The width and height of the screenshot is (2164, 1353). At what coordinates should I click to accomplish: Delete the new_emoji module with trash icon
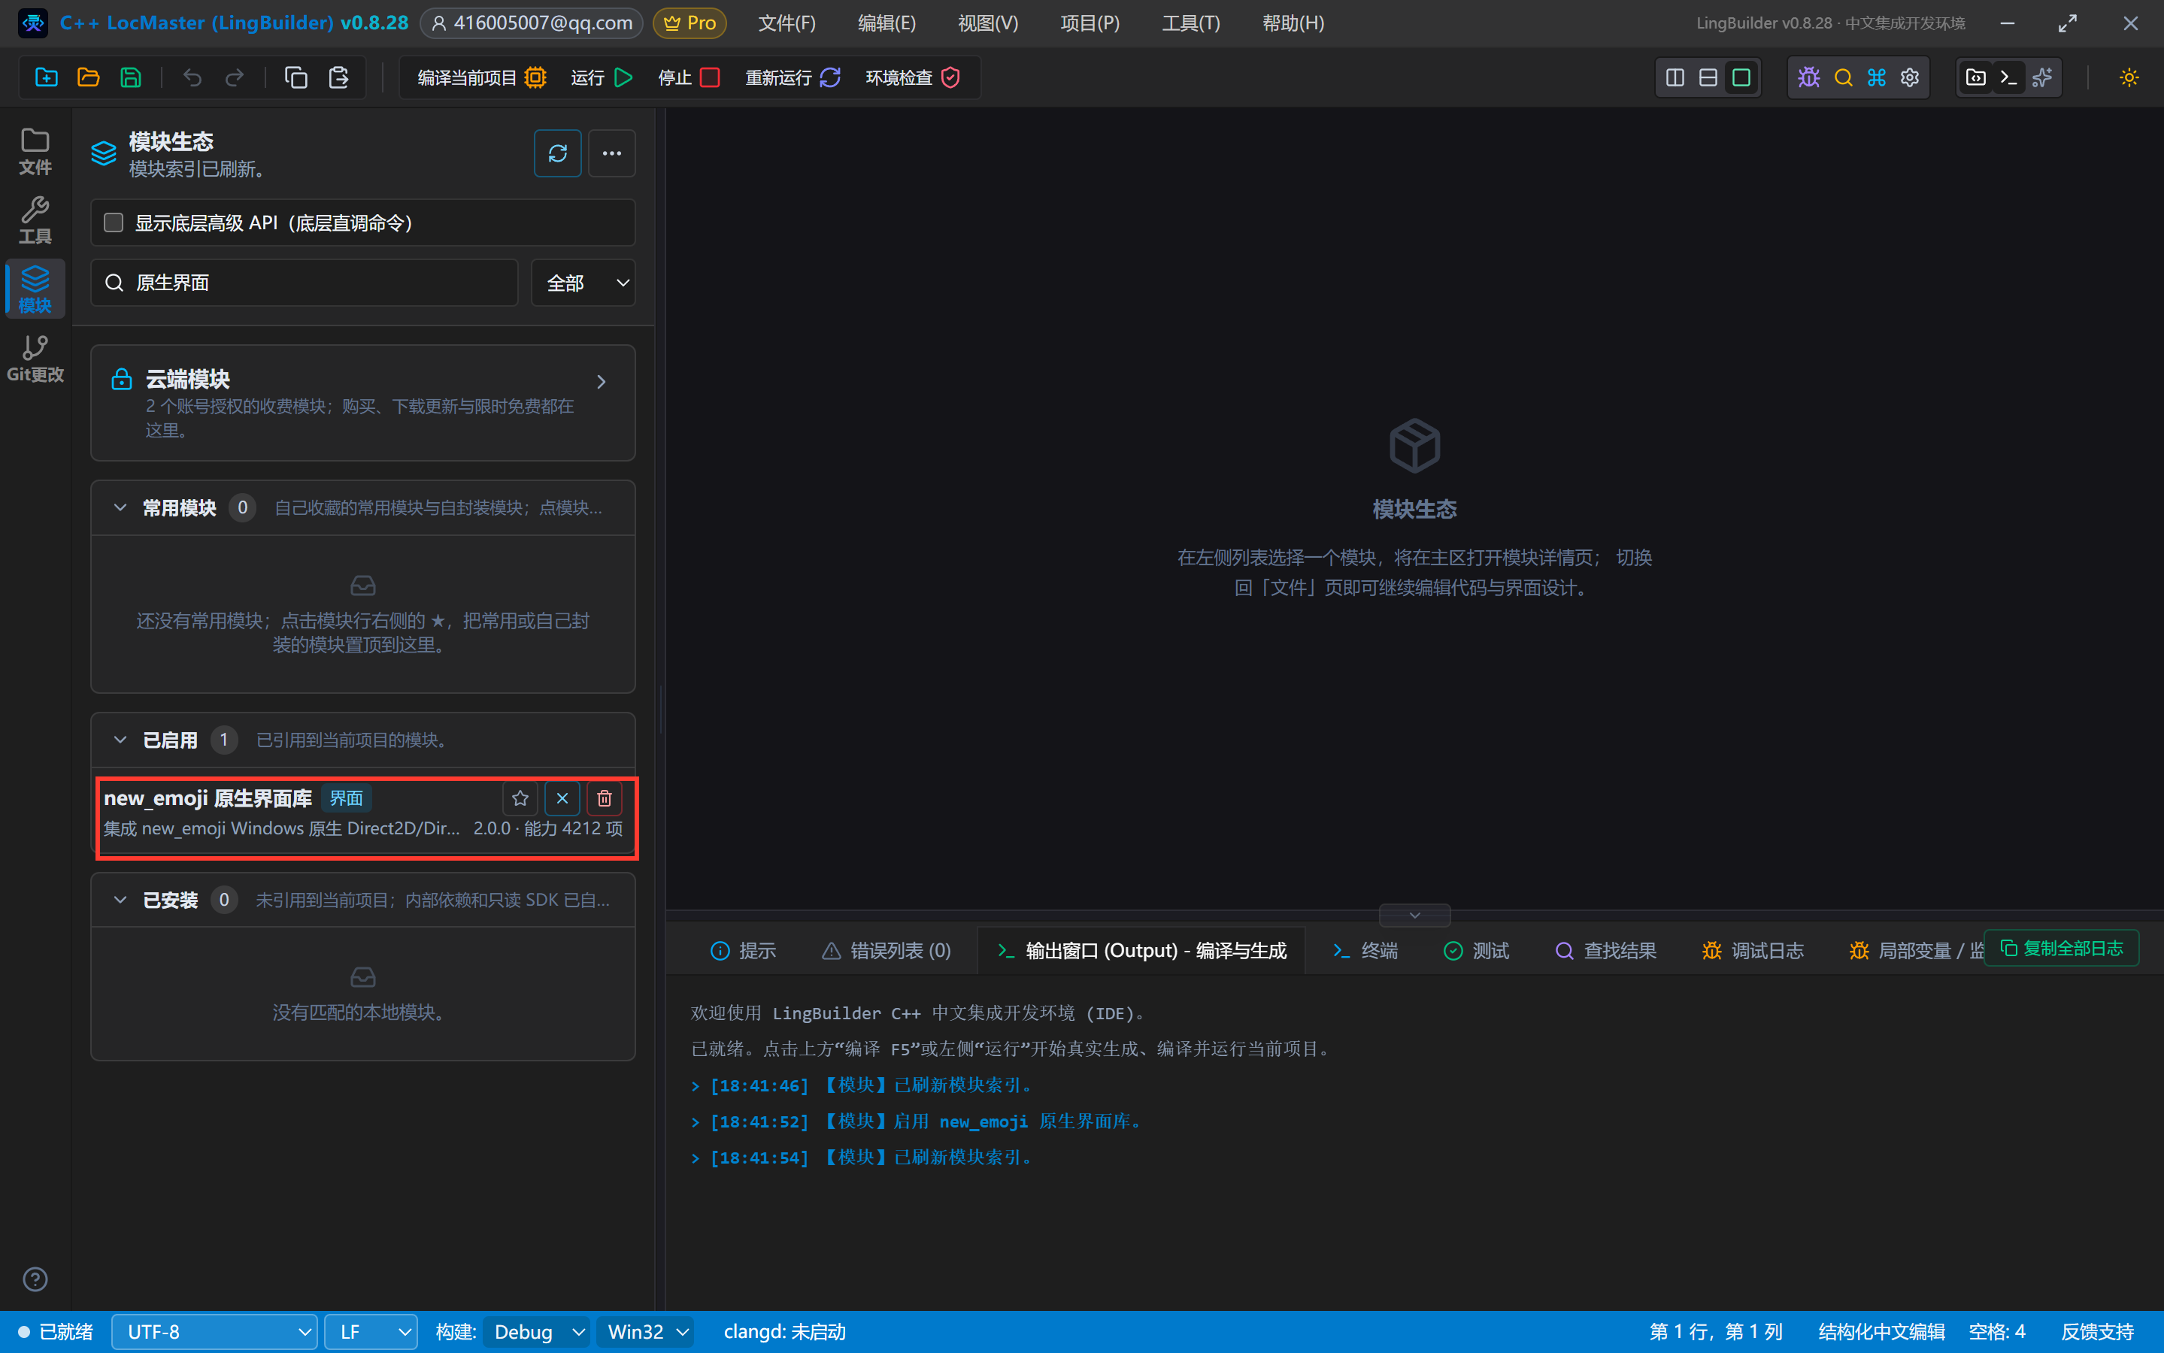(604, 798)
